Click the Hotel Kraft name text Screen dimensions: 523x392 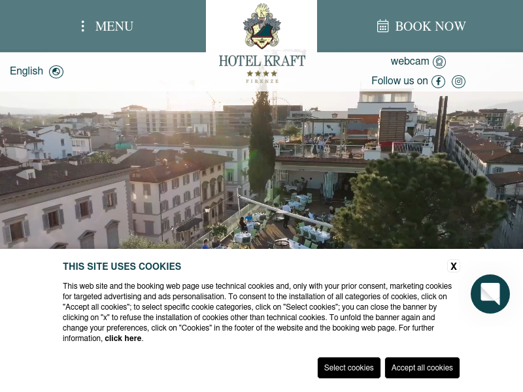click(x=262, y=61)
